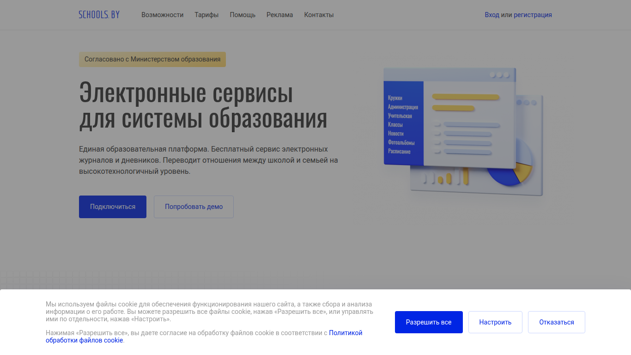The height and width of the screenshot is (355, 631).
Task: Decline cookies with Отказаться
Action: (557, 322)
